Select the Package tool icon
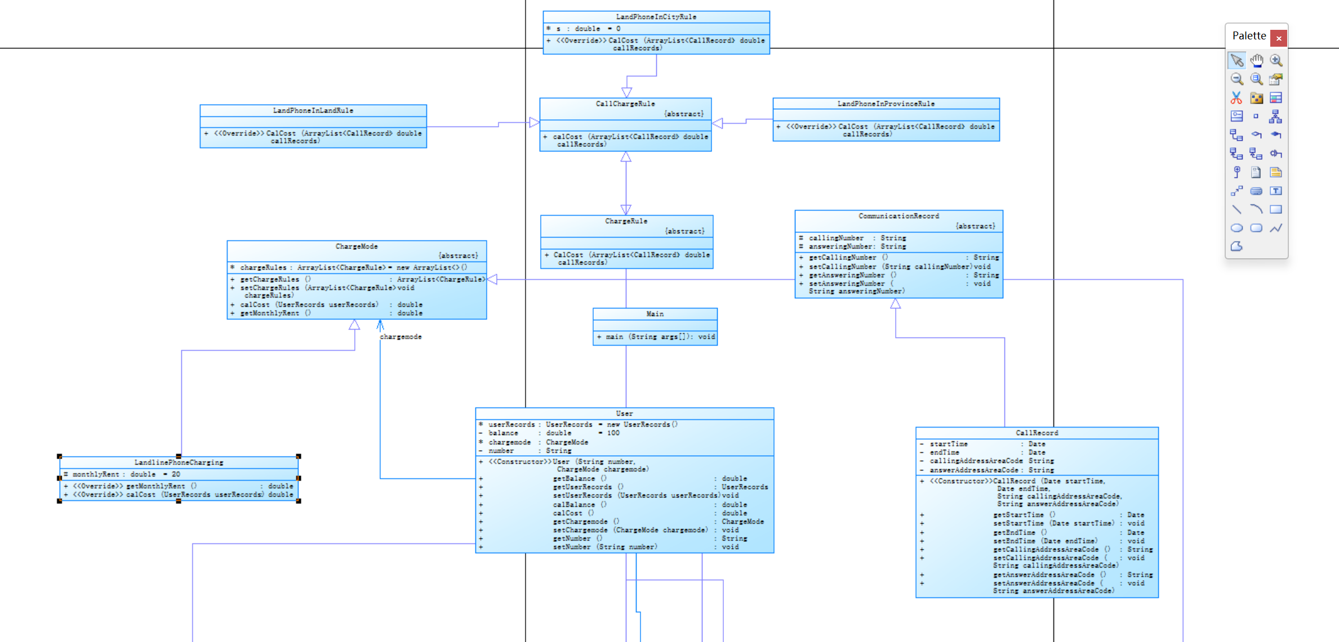 tap(1256, 98)
